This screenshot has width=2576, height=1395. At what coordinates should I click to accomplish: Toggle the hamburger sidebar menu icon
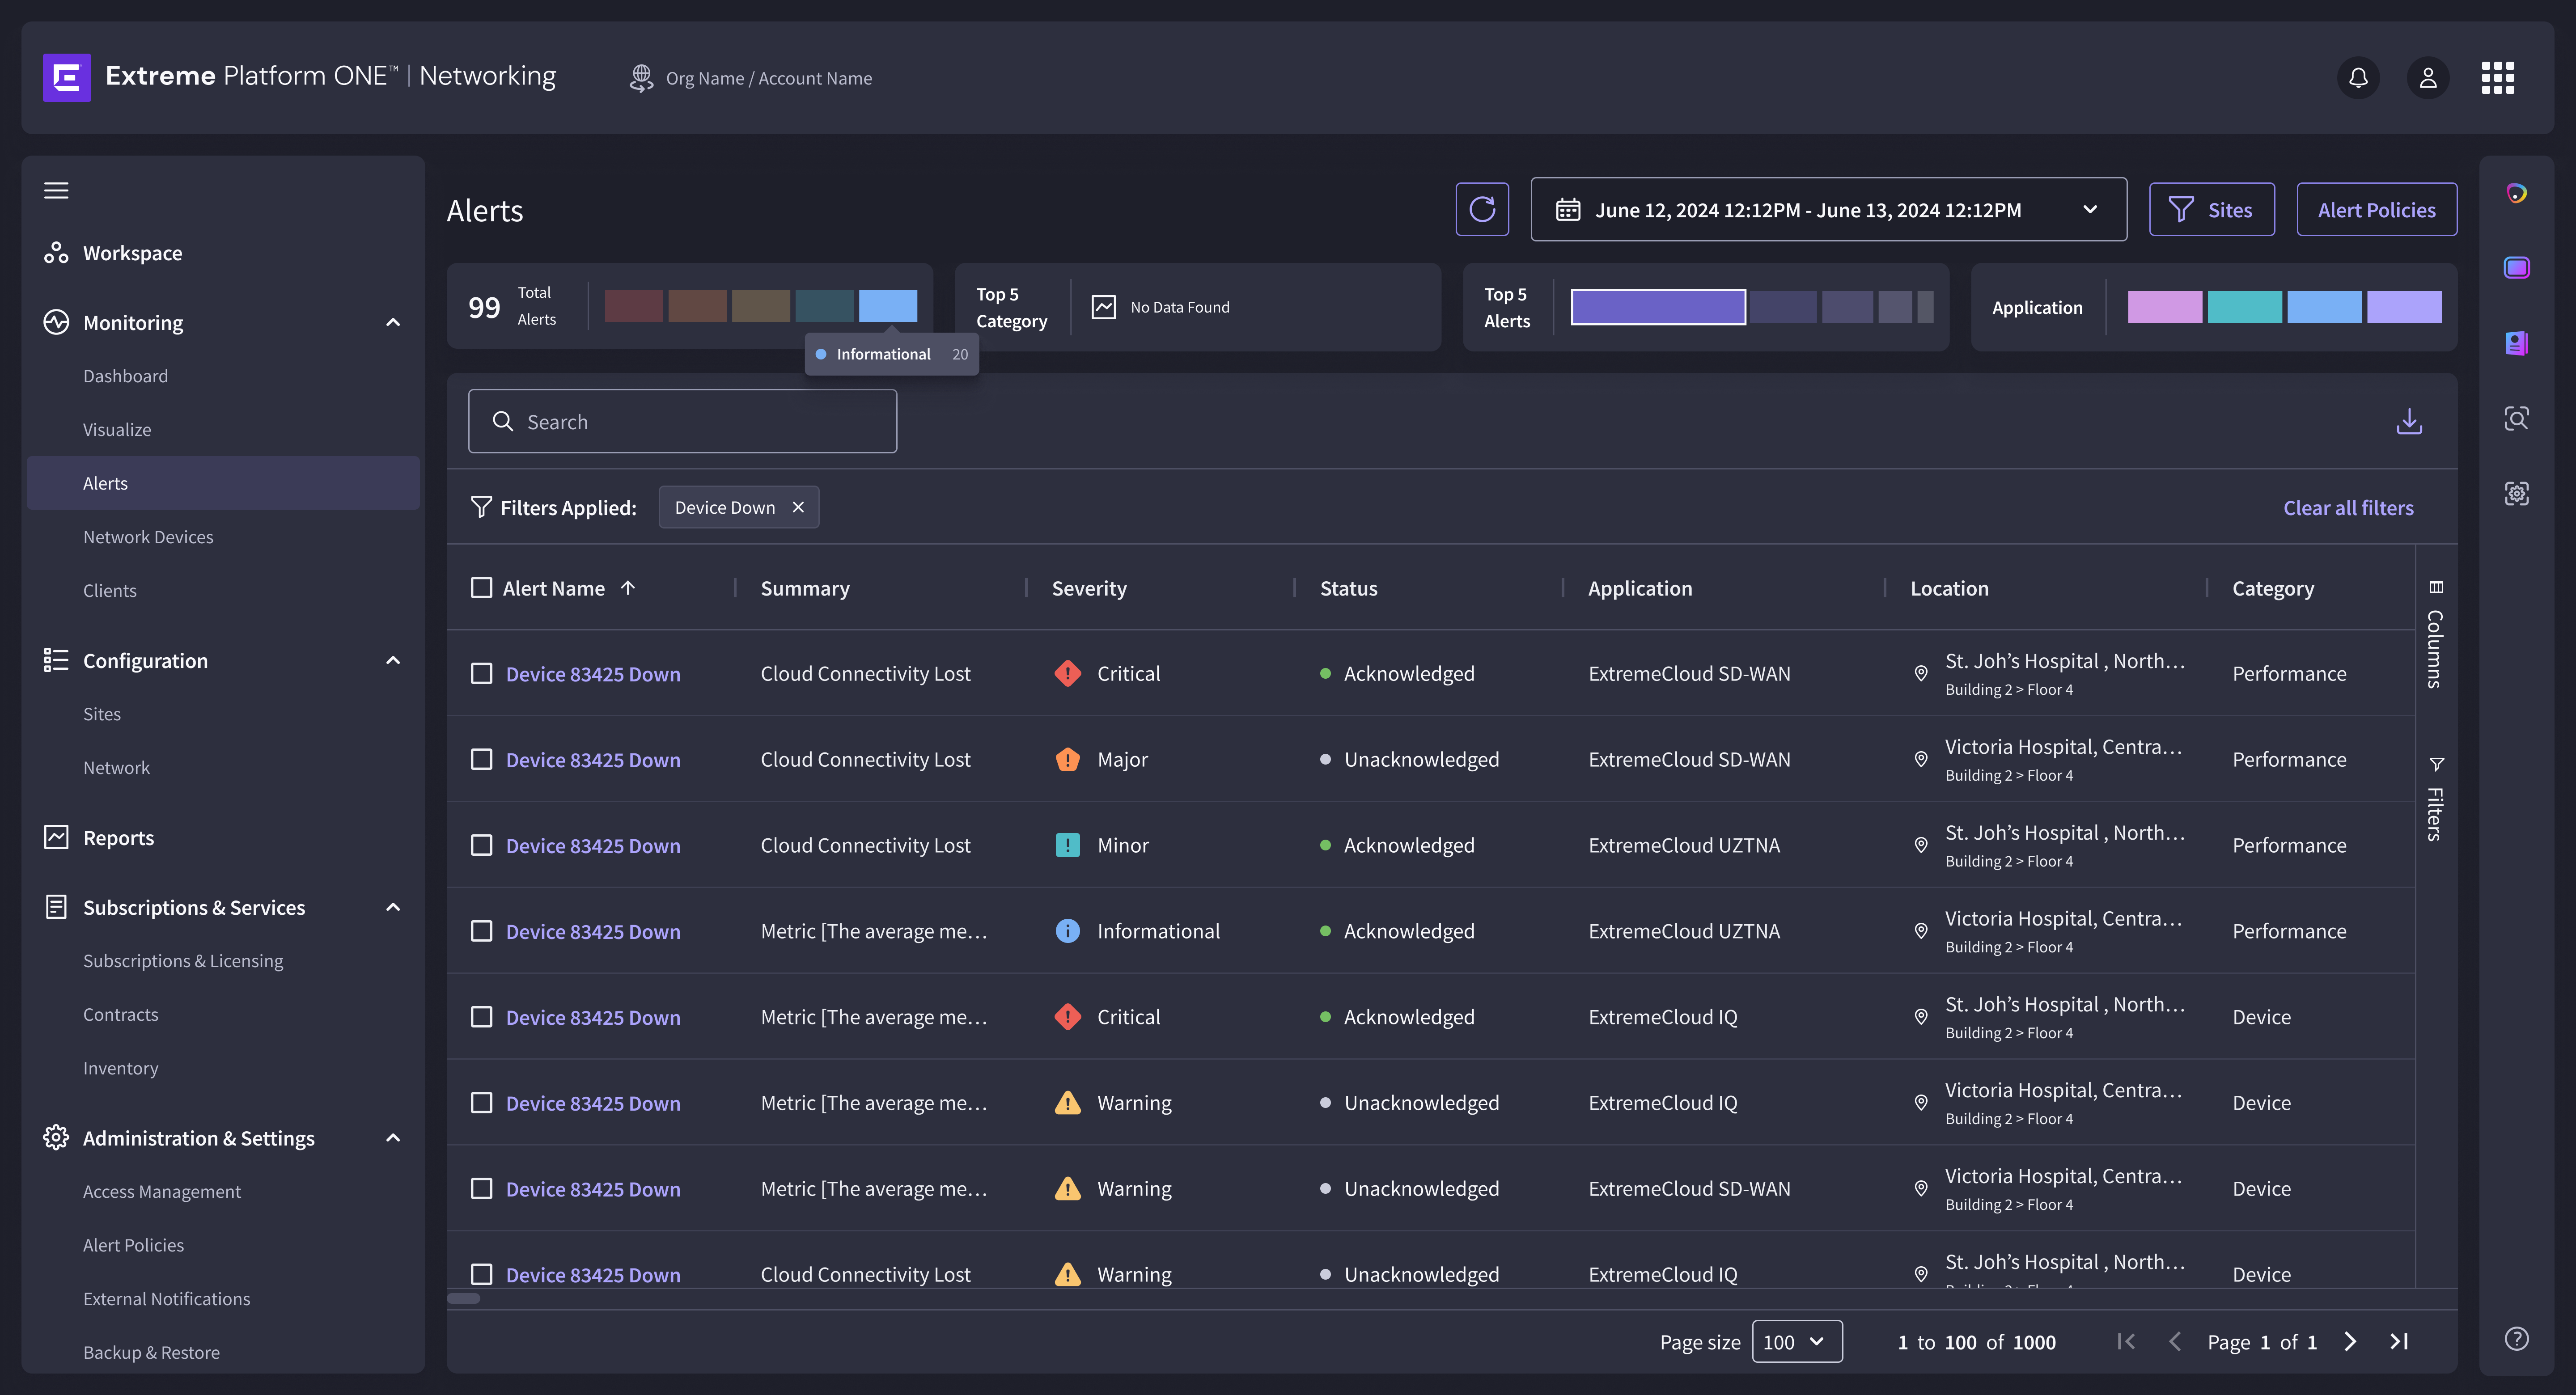tap(56, 190)
